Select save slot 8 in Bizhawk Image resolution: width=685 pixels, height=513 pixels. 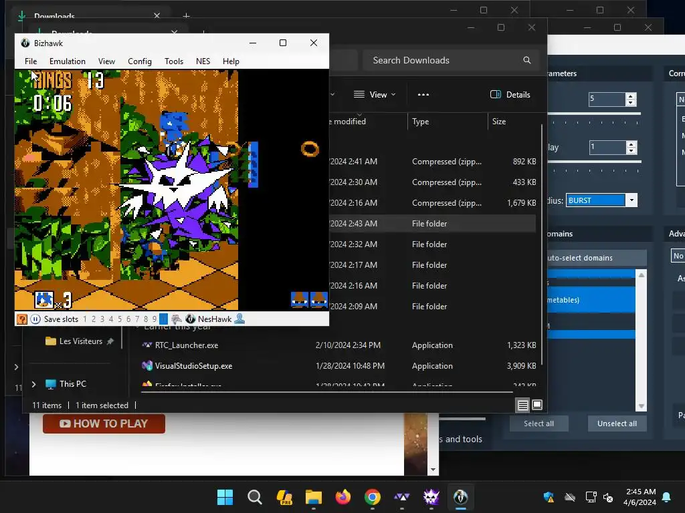click(146, 319)
